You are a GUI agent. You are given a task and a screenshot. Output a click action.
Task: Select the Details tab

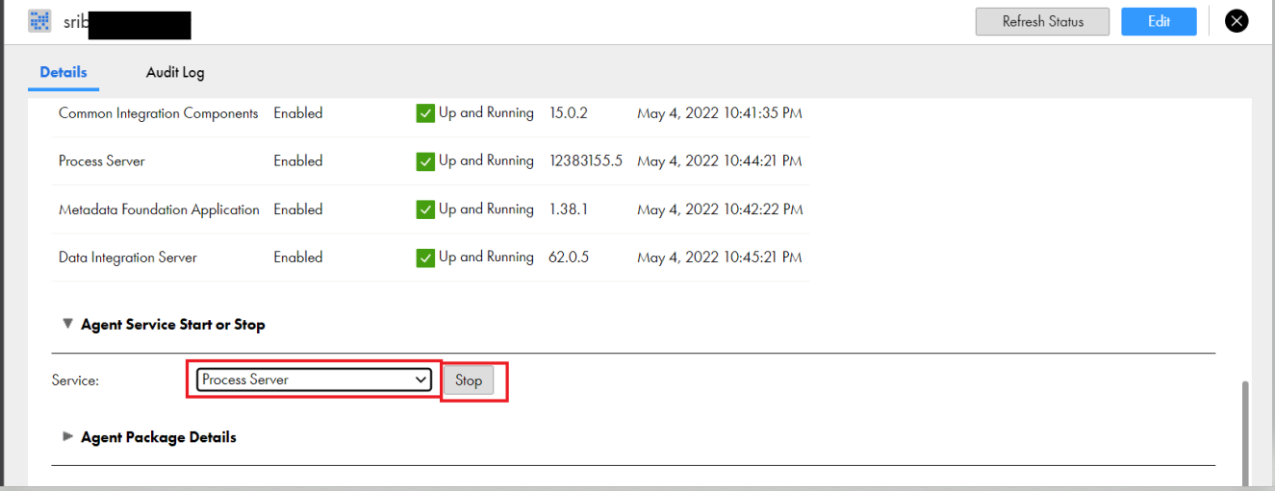click(x=64, y=72)
